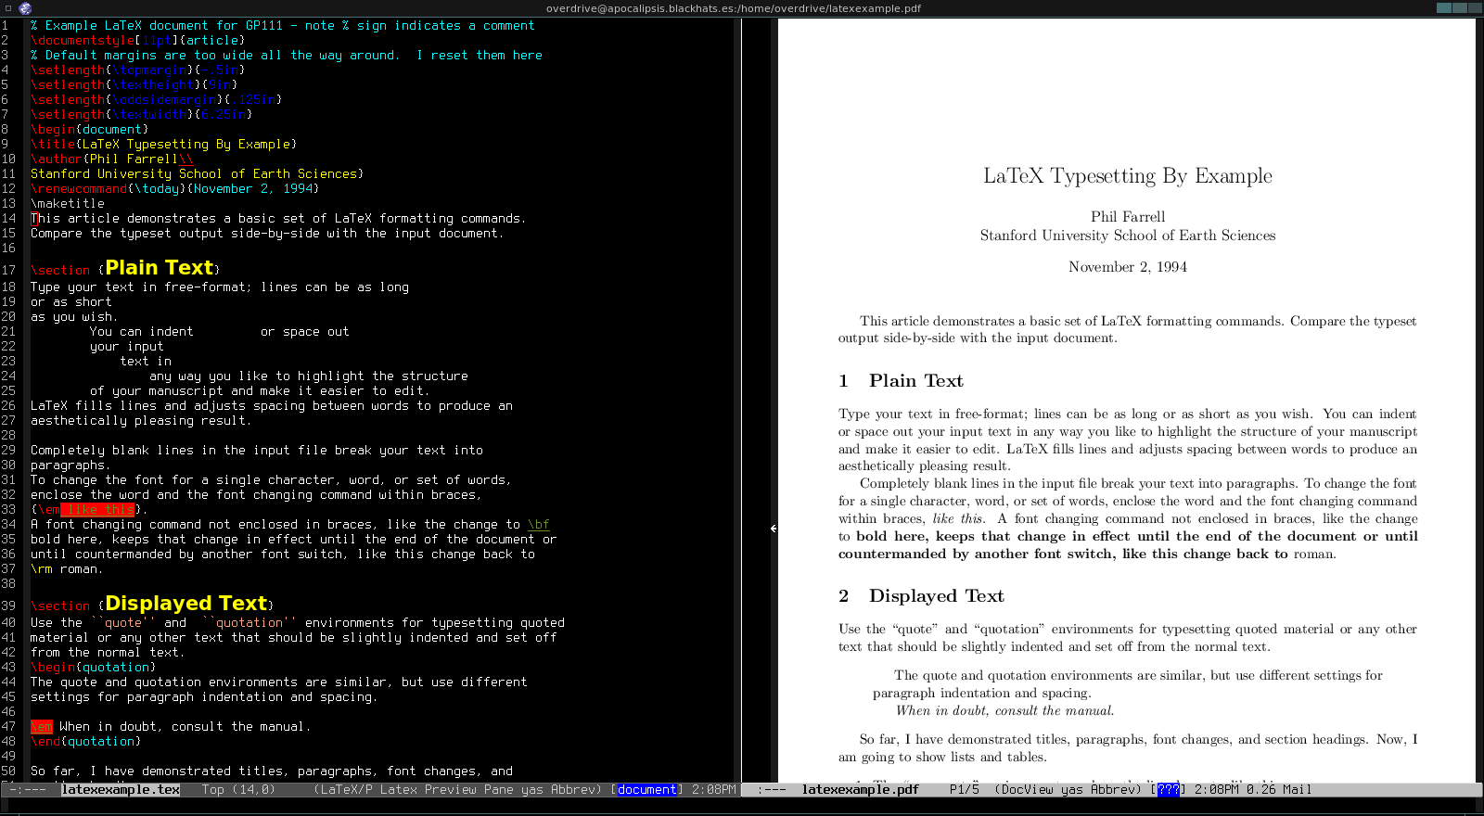Click the Mail indicator in the pdf mode line
Screen dimensions: 1484x816
point(1298,790)
